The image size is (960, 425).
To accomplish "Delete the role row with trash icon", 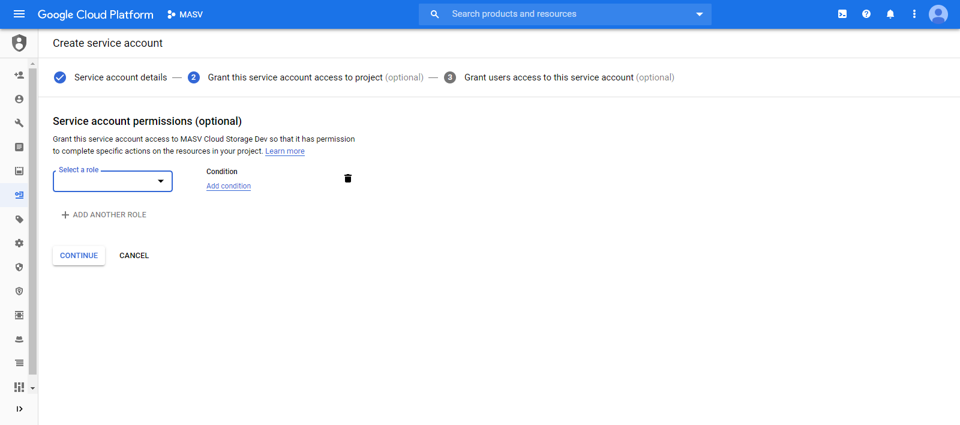I will [x=348, y=178].
